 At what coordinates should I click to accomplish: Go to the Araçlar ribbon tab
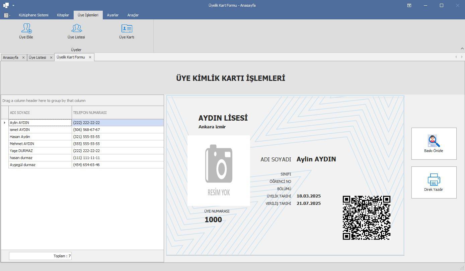pyautogui.click(x=133, y=15)
